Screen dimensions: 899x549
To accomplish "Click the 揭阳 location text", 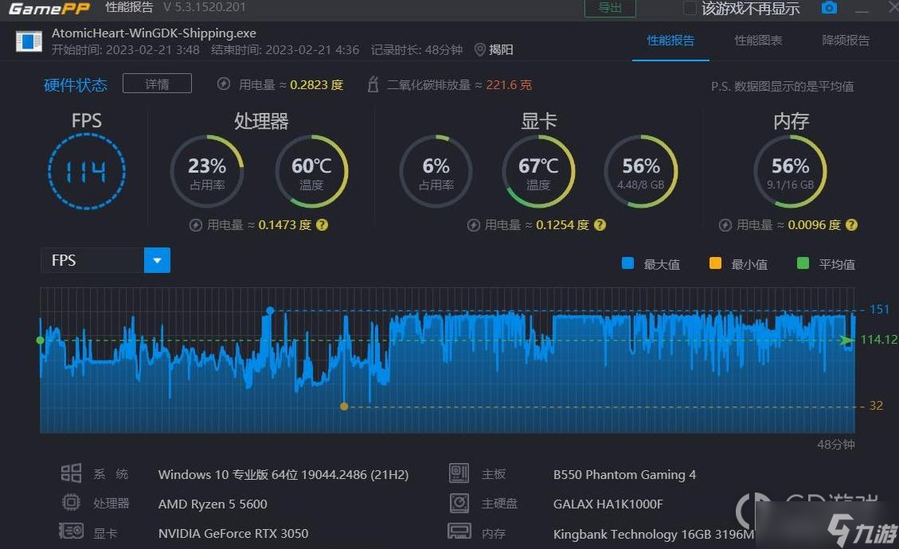I will (501, 50).
